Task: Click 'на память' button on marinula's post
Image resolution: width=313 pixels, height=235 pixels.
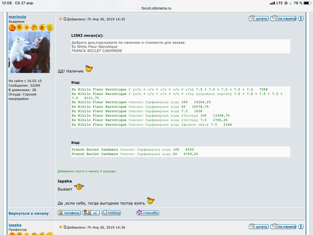Action: pos(283,18)
